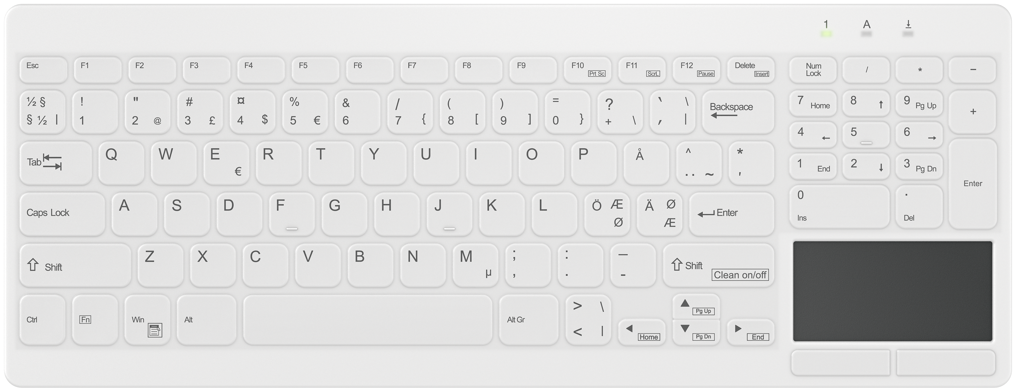Click the main Enter key with return arrow

[x=732, y=214]
